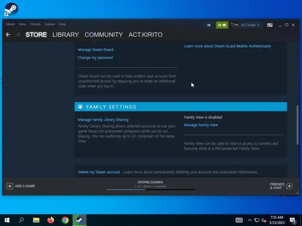The height and width of the screenshot is (226, 302).
Task: Show hidden system tray icons
Action: [x=250, y=220]
